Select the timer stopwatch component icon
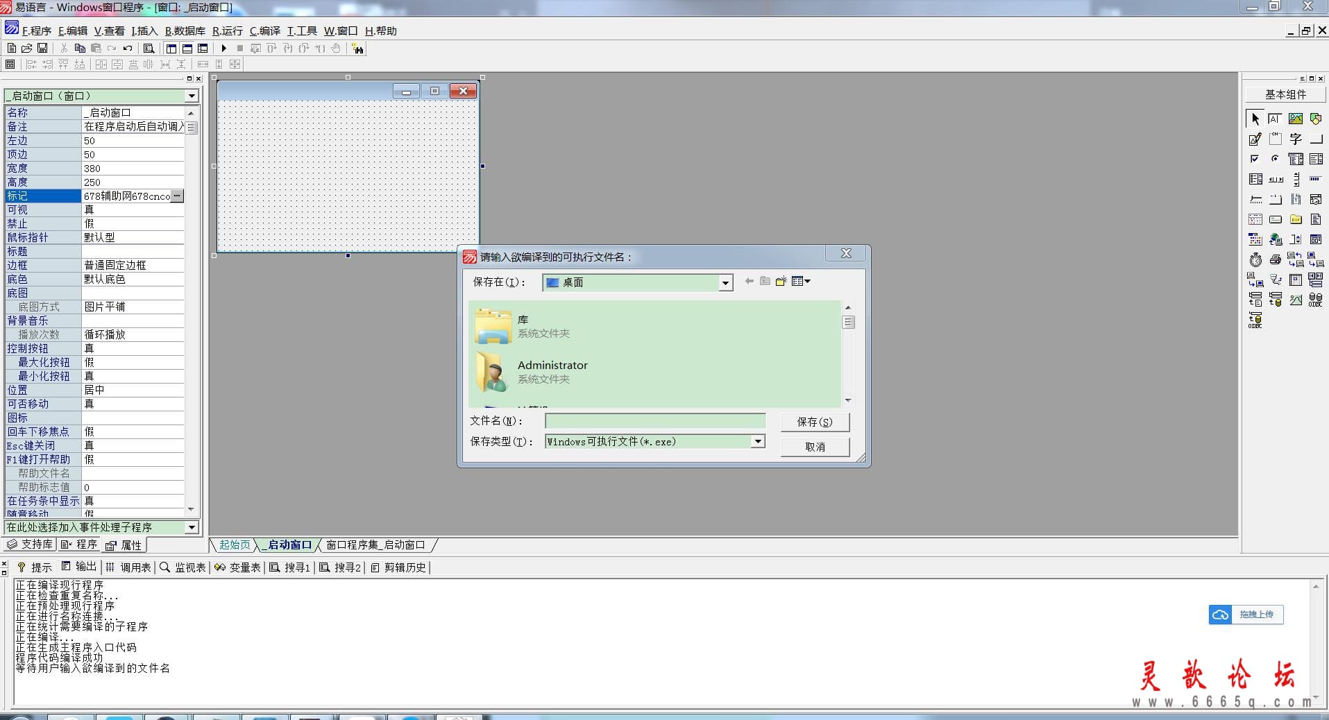This screenshot has height=720, width=1329. click(x=1255, y=260)
